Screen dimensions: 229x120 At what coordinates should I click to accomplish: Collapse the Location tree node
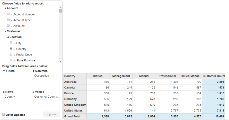pyautogui.click(x=8, y=37)
